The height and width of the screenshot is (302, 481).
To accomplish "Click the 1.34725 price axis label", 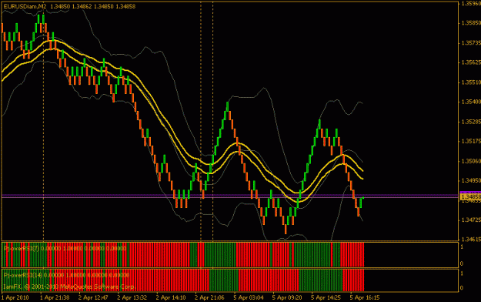I will (x=471, y=220).
